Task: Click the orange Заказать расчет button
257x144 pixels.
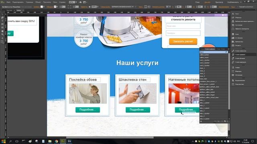Action: tap(183, 41)
